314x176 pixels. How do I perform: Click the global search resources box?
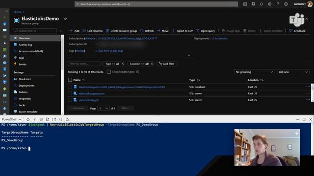pyautogui.click(x=156, y=4)
